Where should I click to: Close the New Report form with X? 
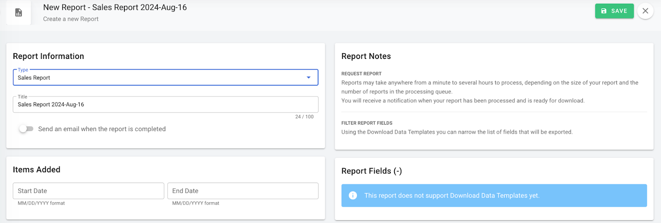click(x=645, y=11)
